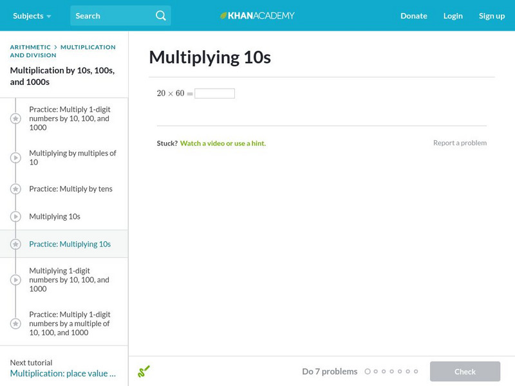Click the star icon beside Practice: Multiply by tens
The image size is (515, 386).
(14, 188)
